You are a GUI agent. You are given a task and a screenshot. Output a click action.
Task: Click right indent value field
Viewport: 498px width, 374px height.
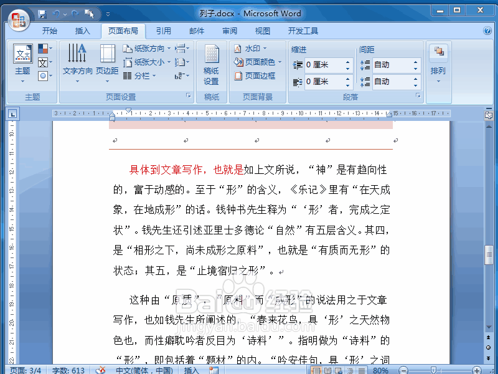(x=324, y=82)
